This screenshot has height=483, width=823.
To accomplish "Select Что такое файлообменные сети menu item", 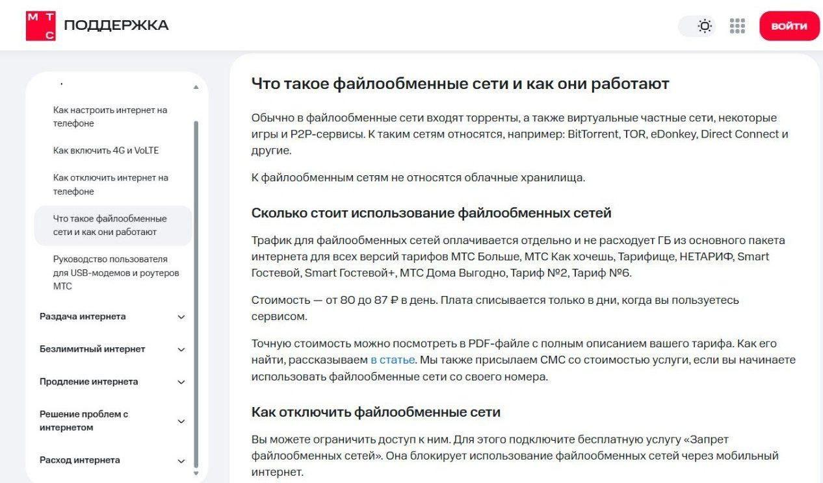I will coord(110,225).
